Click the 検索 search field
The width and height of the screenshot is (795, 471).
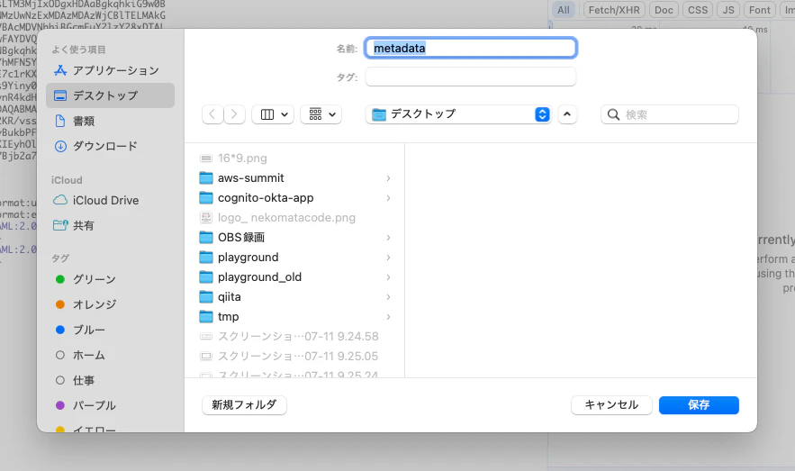[x=670, y=114]
